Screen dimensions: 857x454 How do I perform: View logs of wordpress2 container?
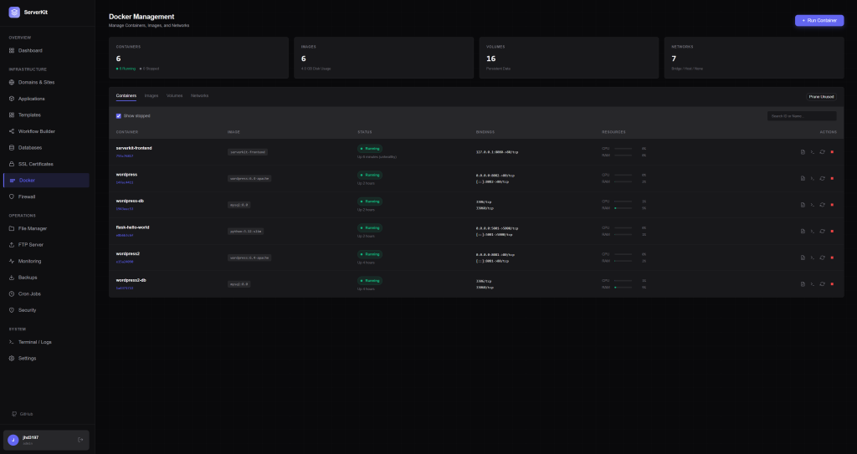pos(803,257)
